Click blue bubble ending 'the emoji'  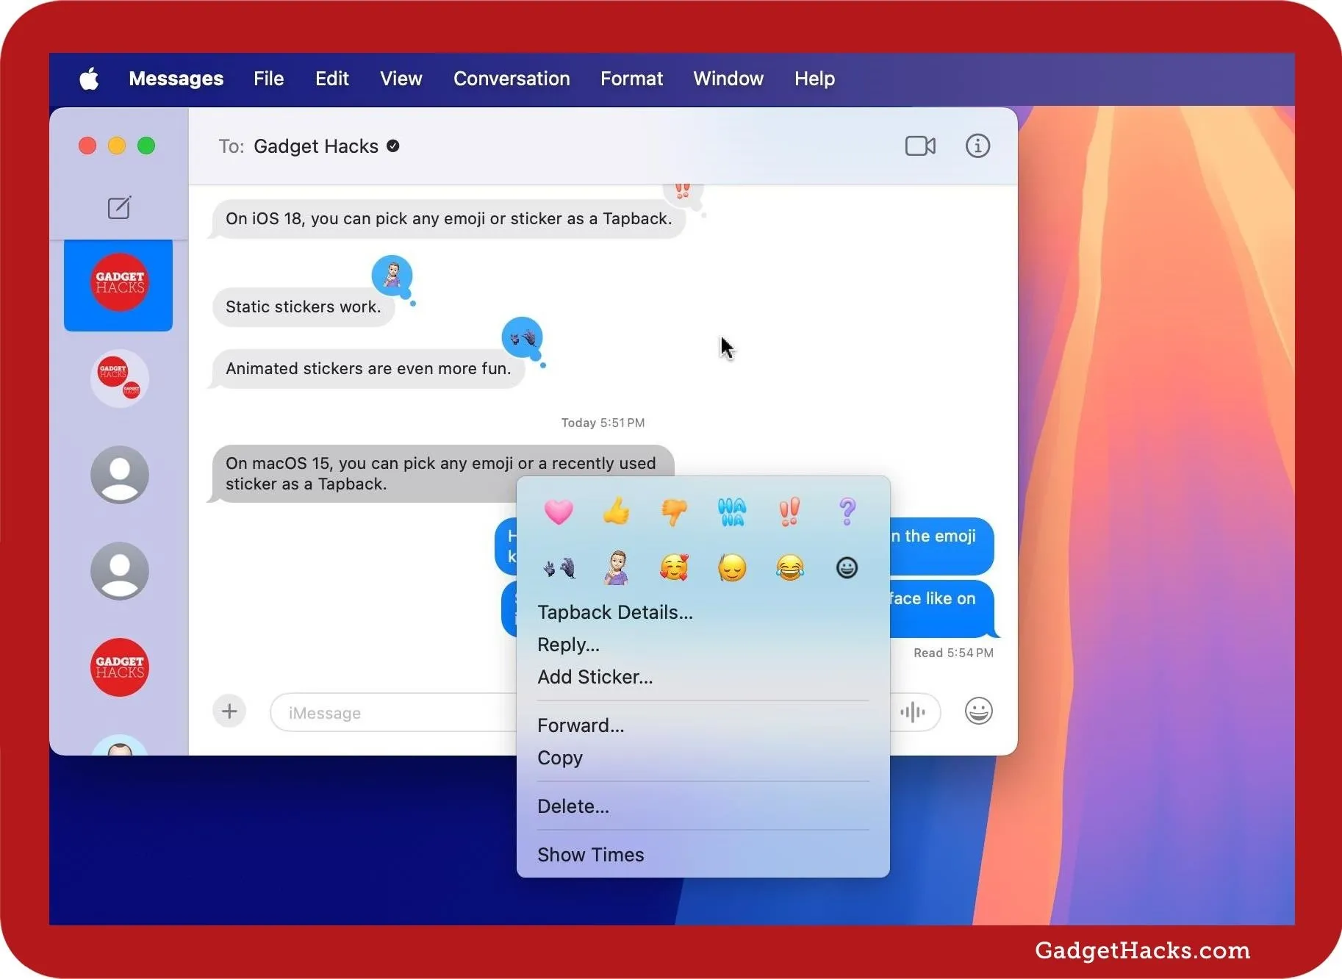pos(941,546)
